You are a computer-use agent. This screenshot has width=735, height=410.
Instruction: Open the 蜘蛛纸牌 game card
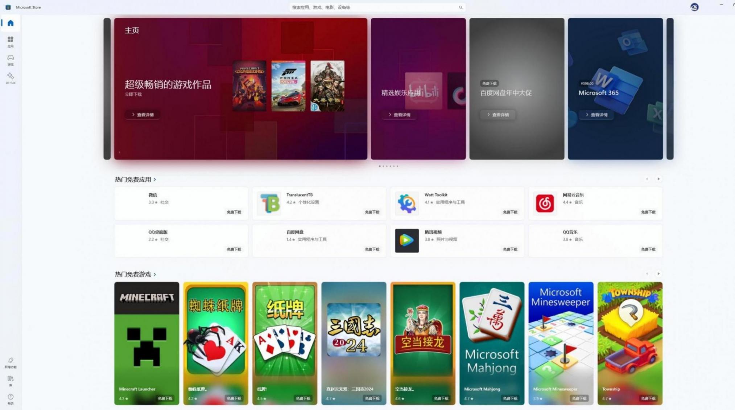216,343
